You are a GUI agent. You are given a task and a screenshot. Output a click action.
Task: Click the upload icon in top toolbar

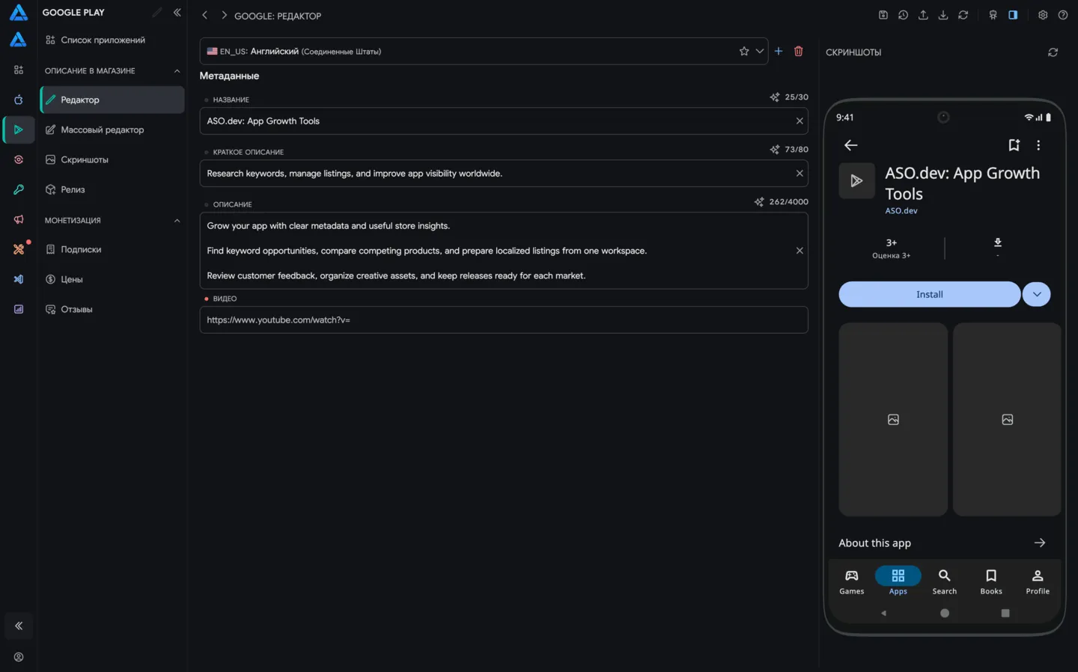pyautogui.click(x=923, y=15)
